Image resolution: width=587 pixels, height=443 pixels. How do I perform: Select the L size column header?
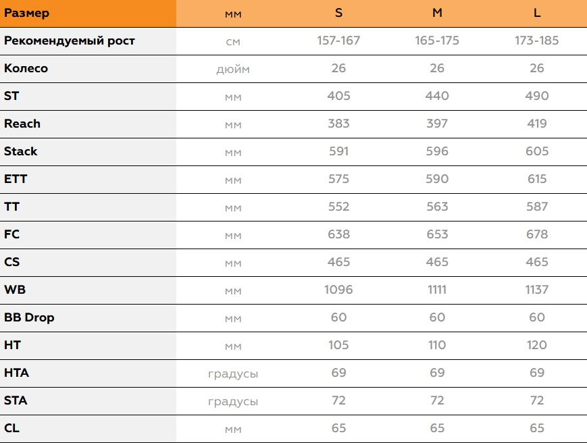tap(537, 13)
